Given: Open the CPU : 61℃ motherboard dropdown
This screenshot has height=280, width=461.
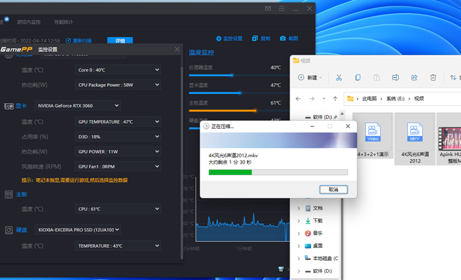Looking at the screenshot, I should click(118, 209).
